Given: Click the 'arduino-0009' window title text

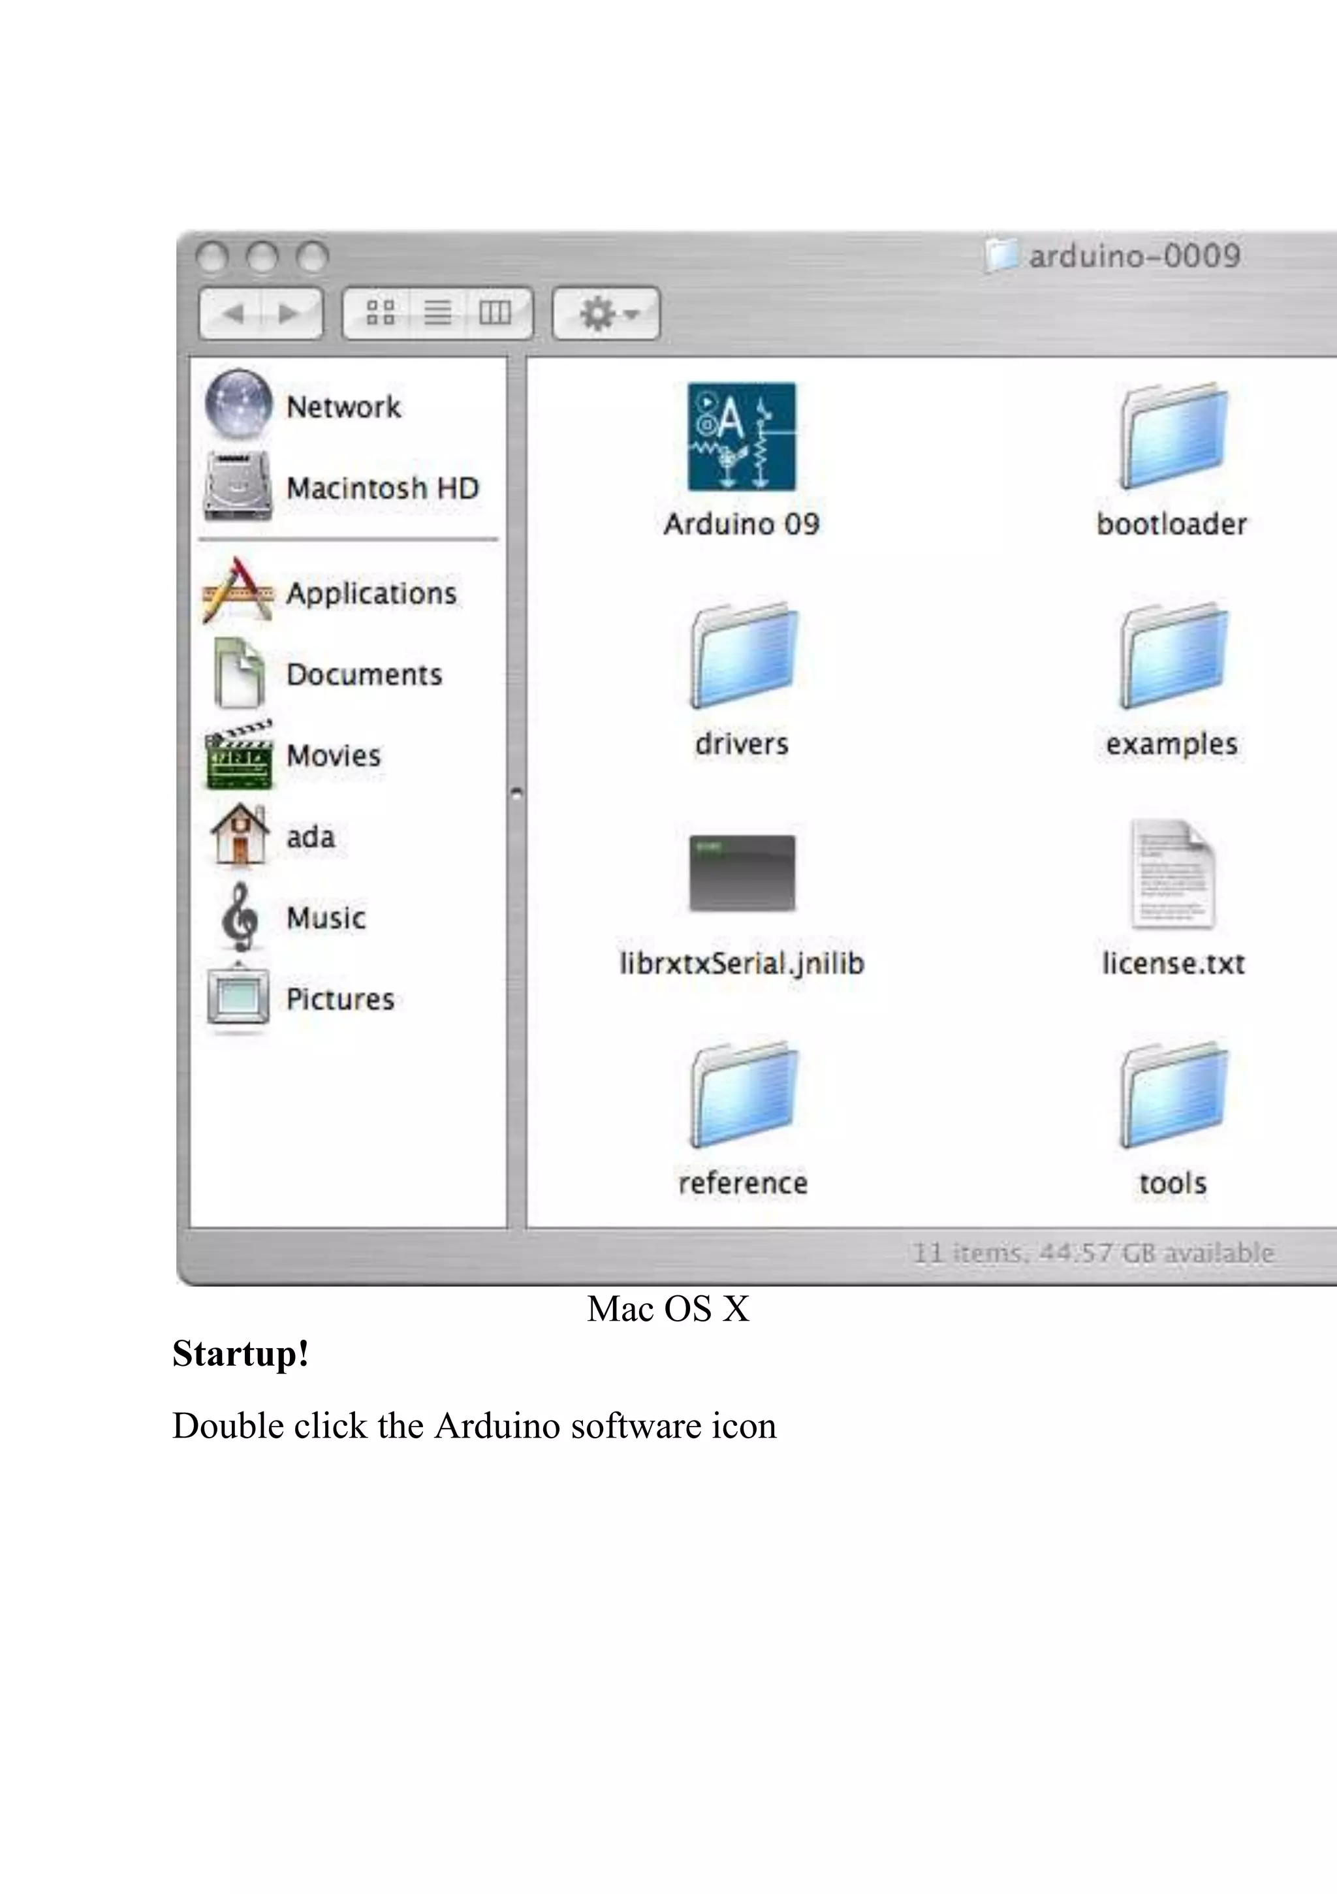Looking at the screenshot, I should click(x=1135, y=256).
